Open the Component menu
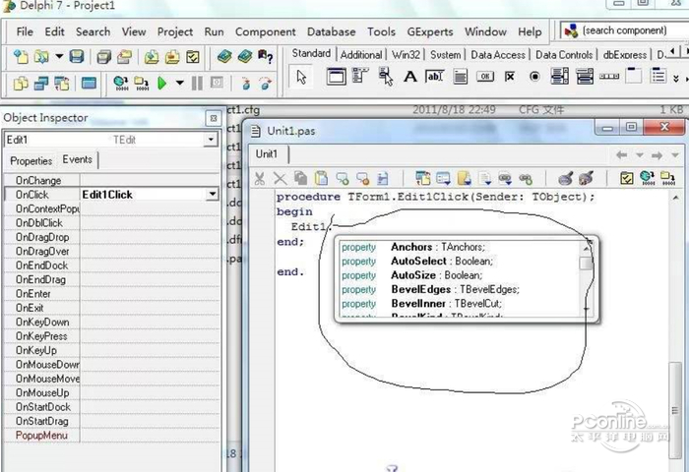Viewport: 689px width, 472px height. [x=266, y=31]
